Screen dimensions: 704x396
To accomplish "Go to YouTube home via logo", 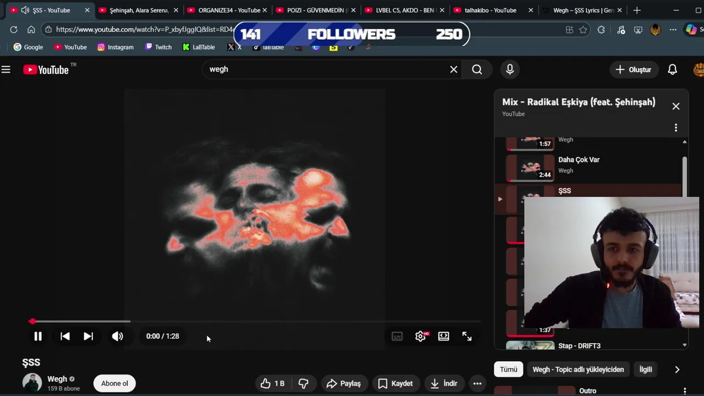I will [46, 69].
